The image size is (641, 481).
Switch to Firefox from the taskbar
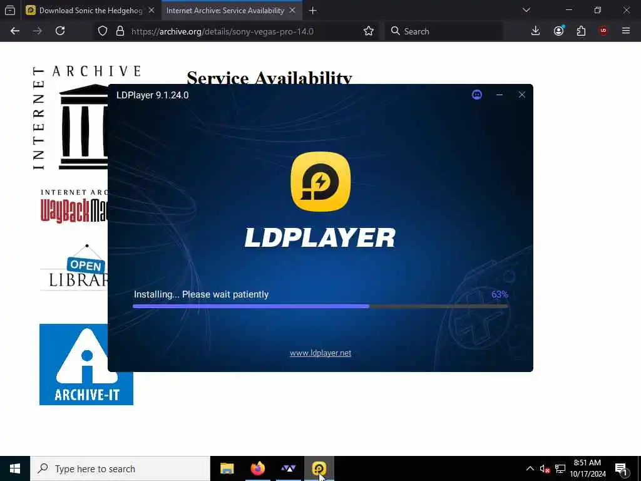click(257, 468)
